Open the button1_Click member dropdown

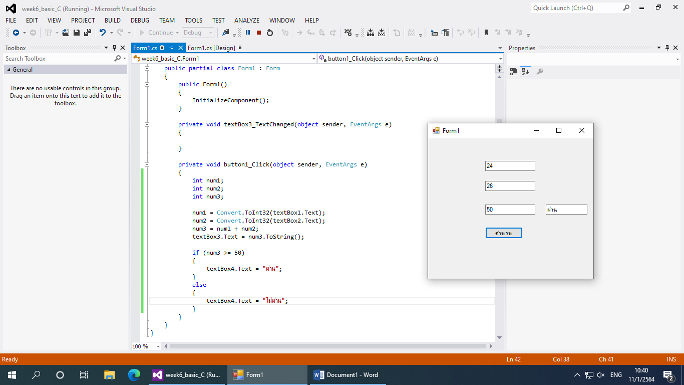tap(500, 59)
